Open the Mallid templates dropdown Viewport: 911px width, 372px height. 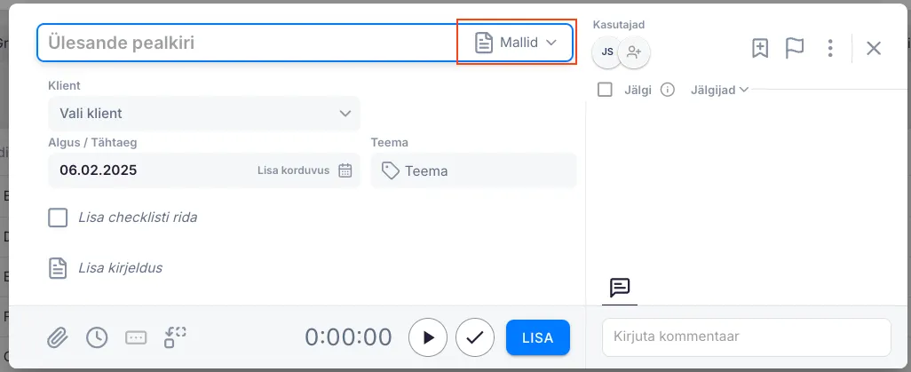click(516, 43)
